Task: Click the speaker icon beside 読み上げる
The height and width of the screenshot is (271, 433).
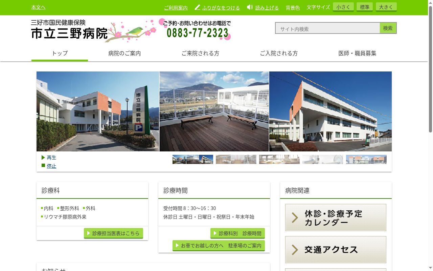Action: [x=250, y=7]
